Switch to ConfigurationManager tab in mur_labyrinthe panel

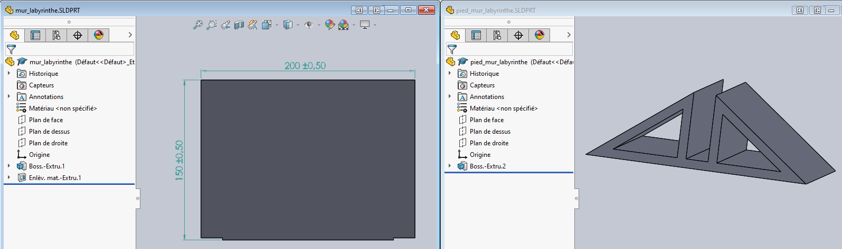[x=56, y=35]
